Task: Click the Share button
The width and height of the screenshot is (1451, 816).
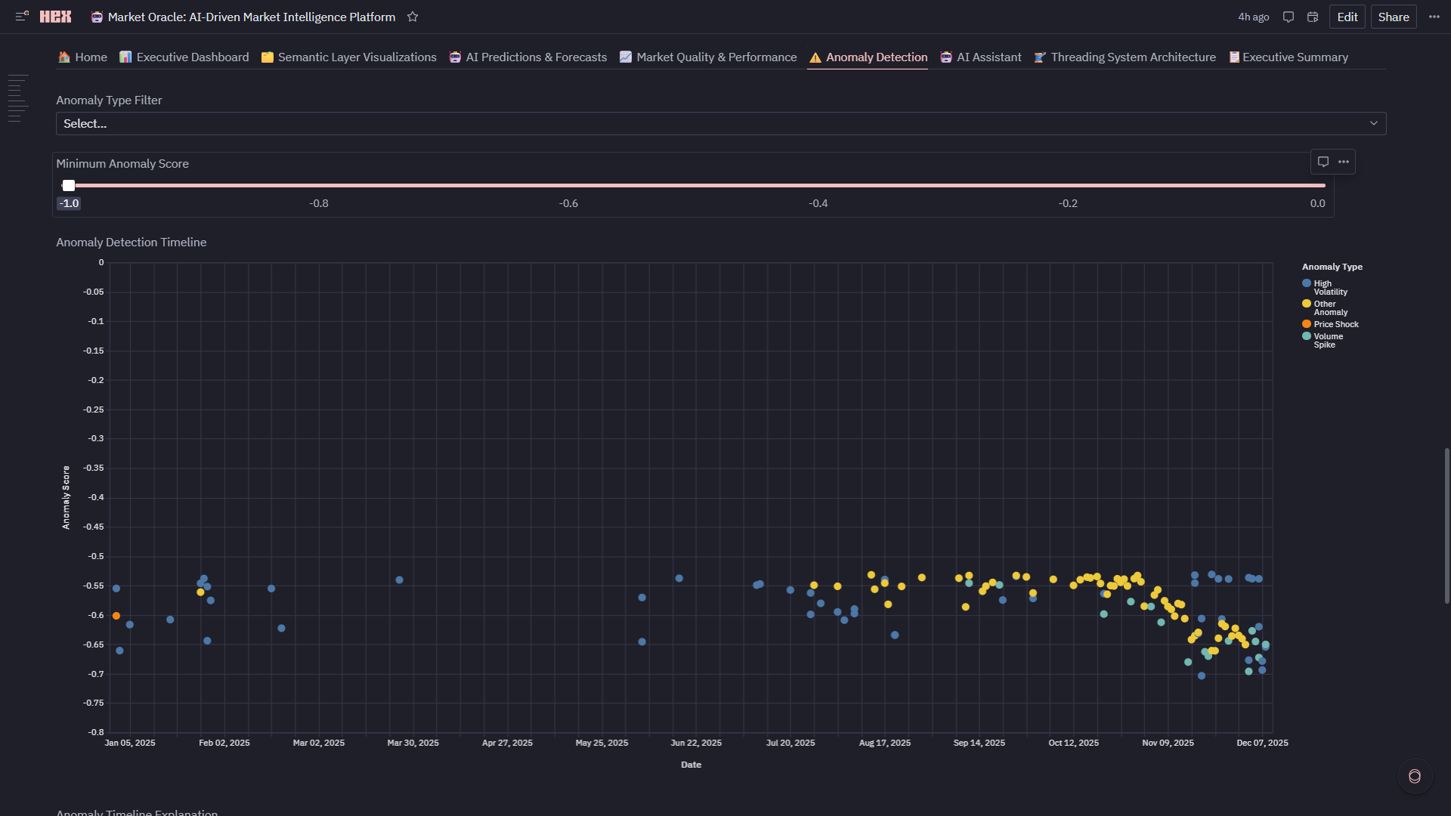Action: click(x=1393, y=17)
